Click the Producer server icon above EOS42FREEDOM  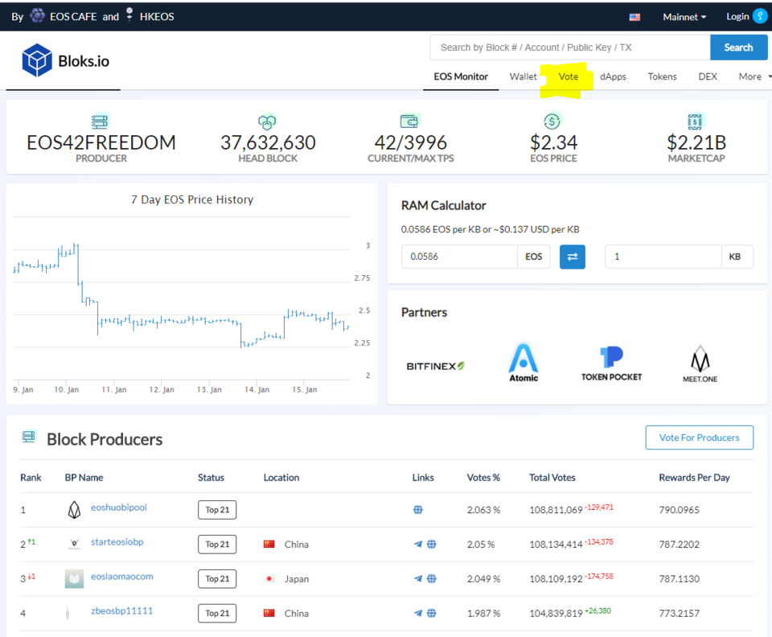(100, 121)
